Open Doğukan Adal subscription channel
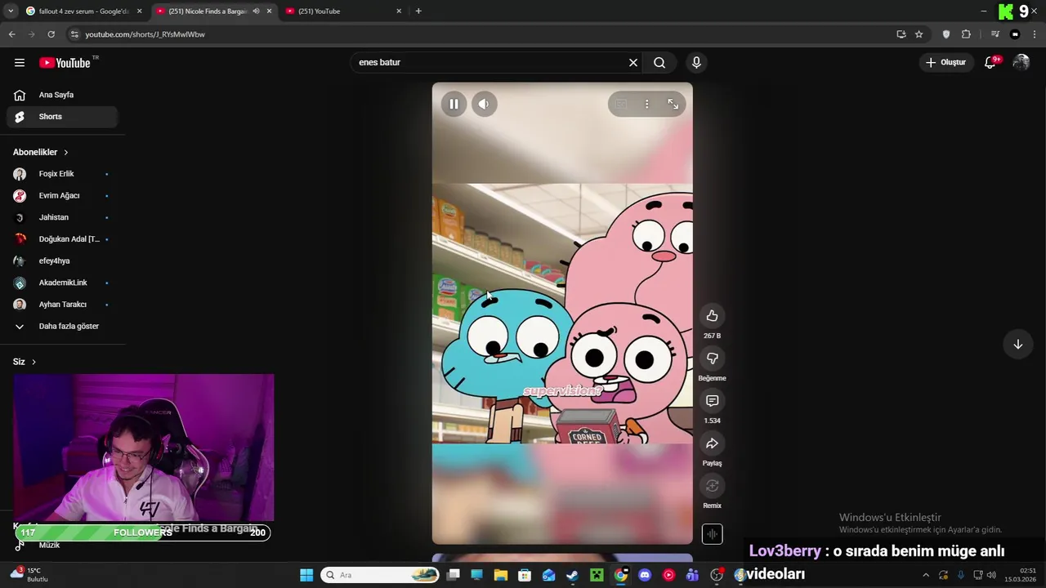Screen dimensions: 1046x588 (x=62, y=239)
